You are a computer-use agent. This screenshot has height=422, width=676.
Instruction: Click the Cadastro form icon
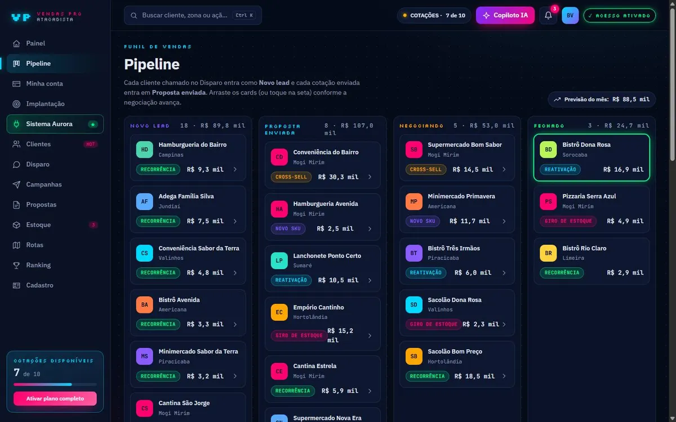(16, 285)
